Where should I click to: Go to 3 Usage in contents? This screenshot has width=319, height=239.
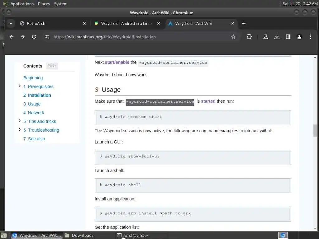pos(32,104)
